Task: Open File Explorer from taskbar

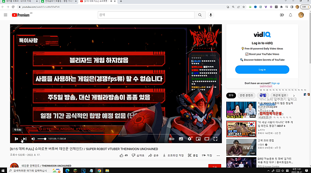Action: [107, 170]
